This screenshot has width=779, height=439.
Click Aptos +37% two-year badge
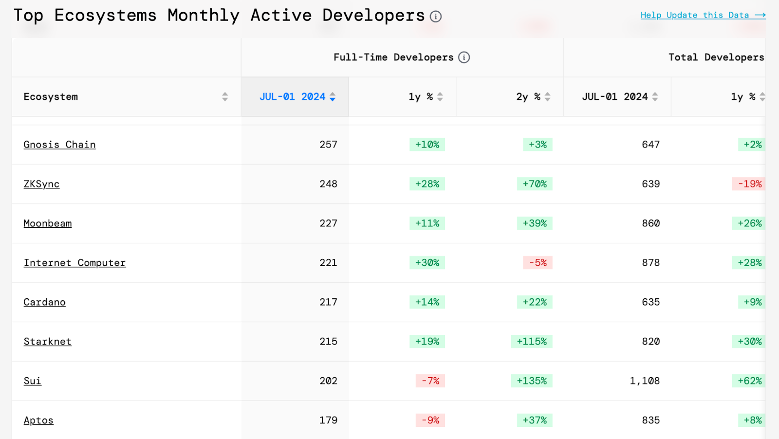tap(535, 421)
